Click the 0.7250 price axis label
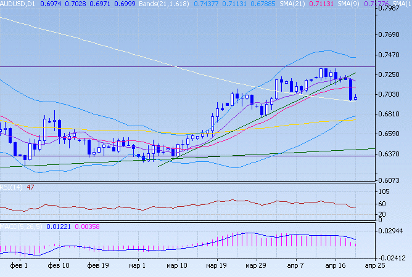Screen dimensions: 412x277 tap(392, 74)
